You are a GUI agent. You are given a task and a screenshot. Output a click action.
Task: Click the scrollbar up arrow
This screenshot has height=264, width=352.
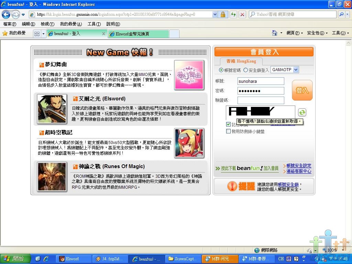pos(349,43)
